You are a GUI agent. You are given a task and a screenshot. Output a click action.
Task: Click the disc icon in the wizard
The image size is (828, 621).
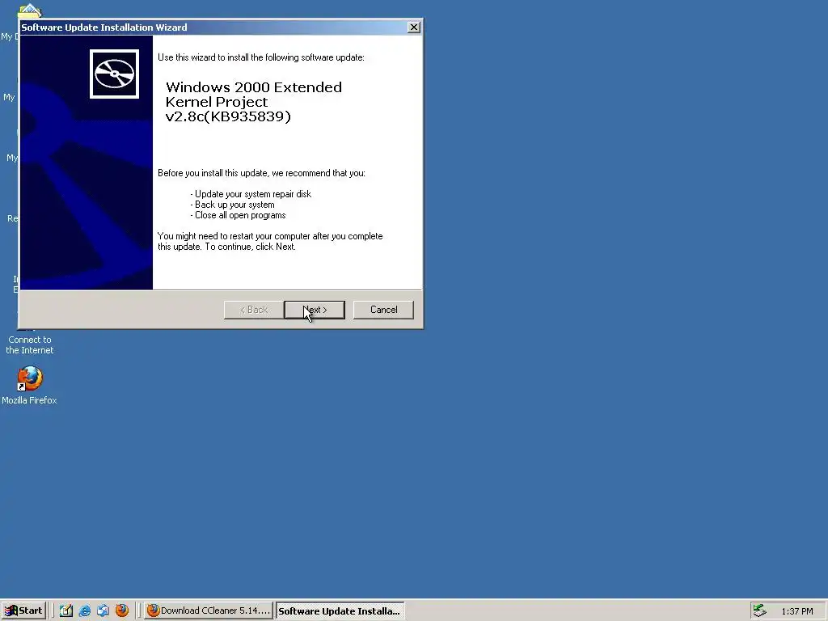(x=114, y=74)
